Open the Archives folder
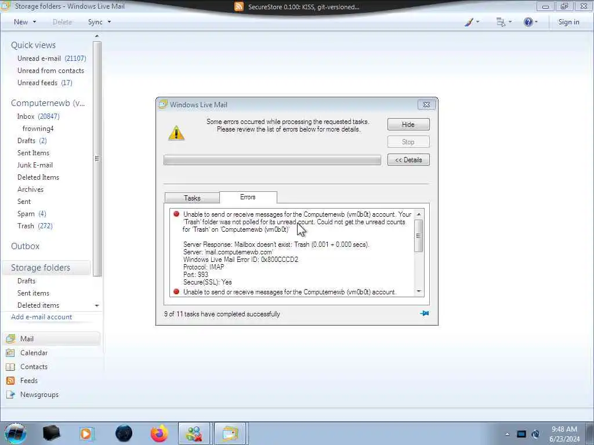 pos(30,189)
